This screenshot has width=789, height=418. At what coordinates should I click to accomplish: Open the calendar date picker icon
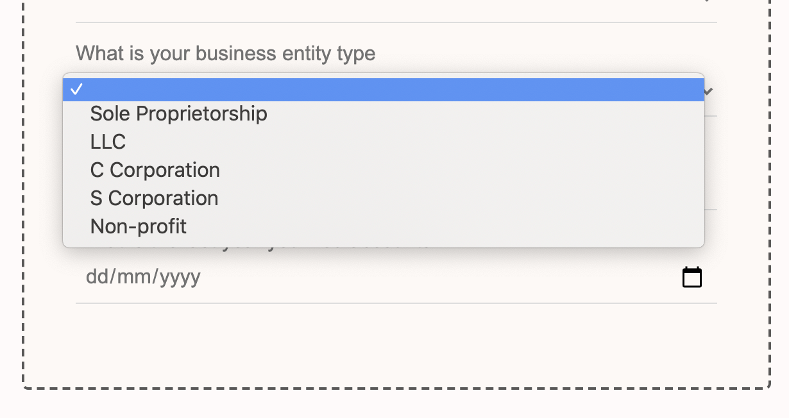(x=691, y=277)
